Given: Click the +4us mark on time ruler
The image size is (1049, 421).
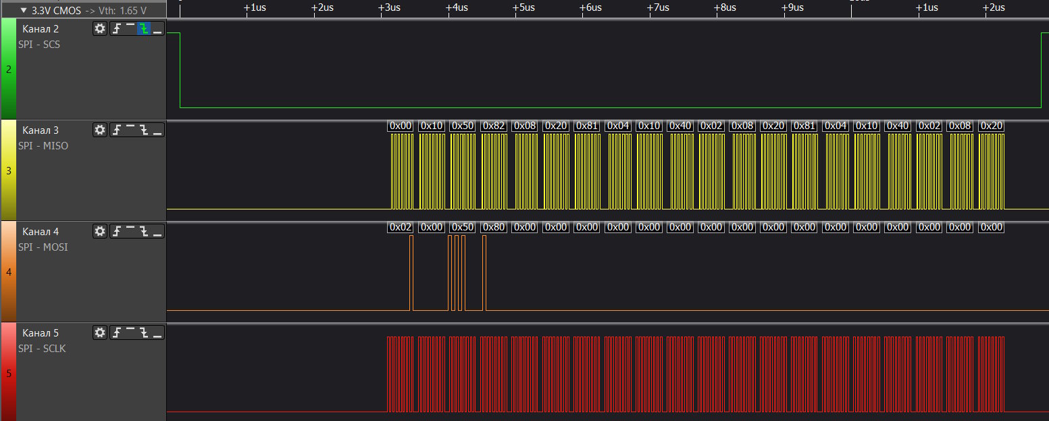Looking at the screenshot, I should coord(456,7).
